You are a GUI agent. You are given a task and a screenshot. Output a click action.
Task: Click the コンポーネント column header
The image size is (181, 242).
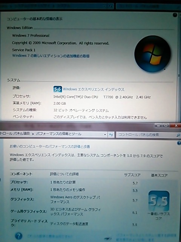(21, 174)
